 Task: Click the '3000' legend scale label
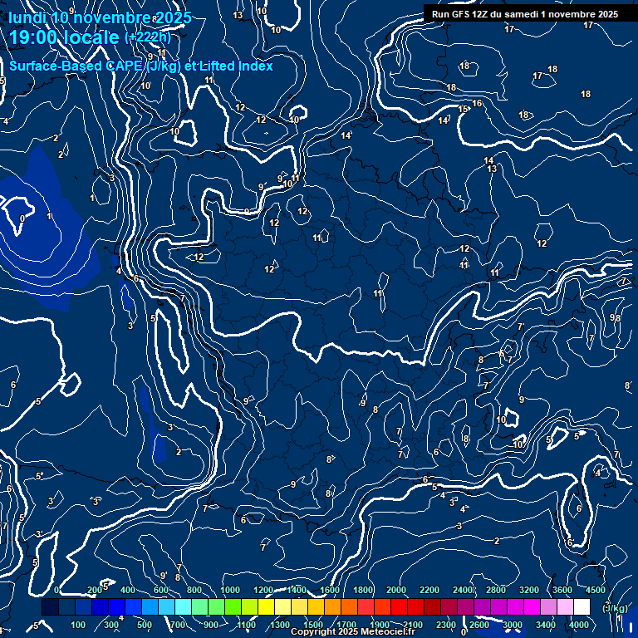[513, 625]
